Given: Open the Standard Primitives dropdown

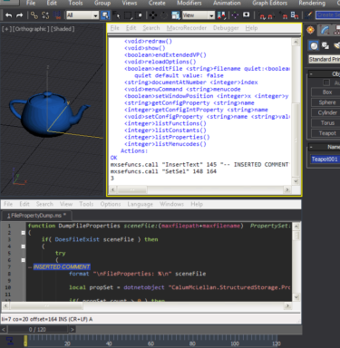Looking at the screenshot, I should click(x=325, y=59).
